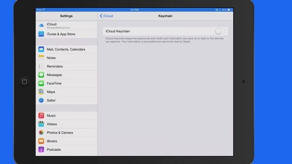Tap the Photos & Camera icon
Viewport: 292px width, 164px height.
coord(41,133)
